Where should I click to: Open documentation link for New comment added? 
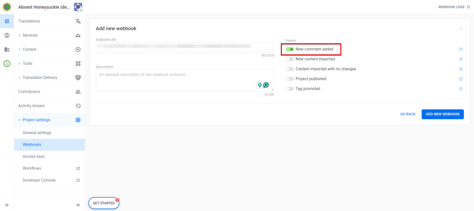point(461,49)
